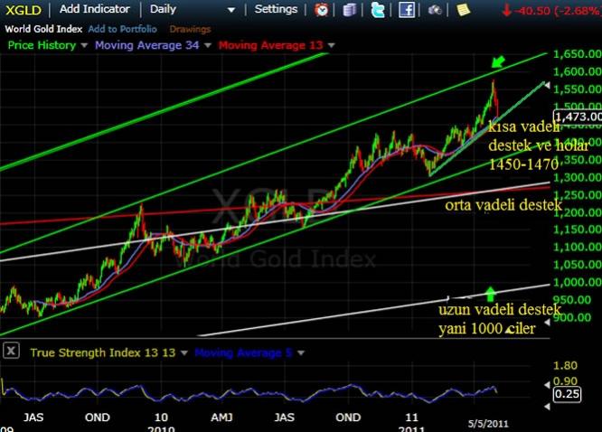
Task: Click the Drawings link
Action: (189, 28)
